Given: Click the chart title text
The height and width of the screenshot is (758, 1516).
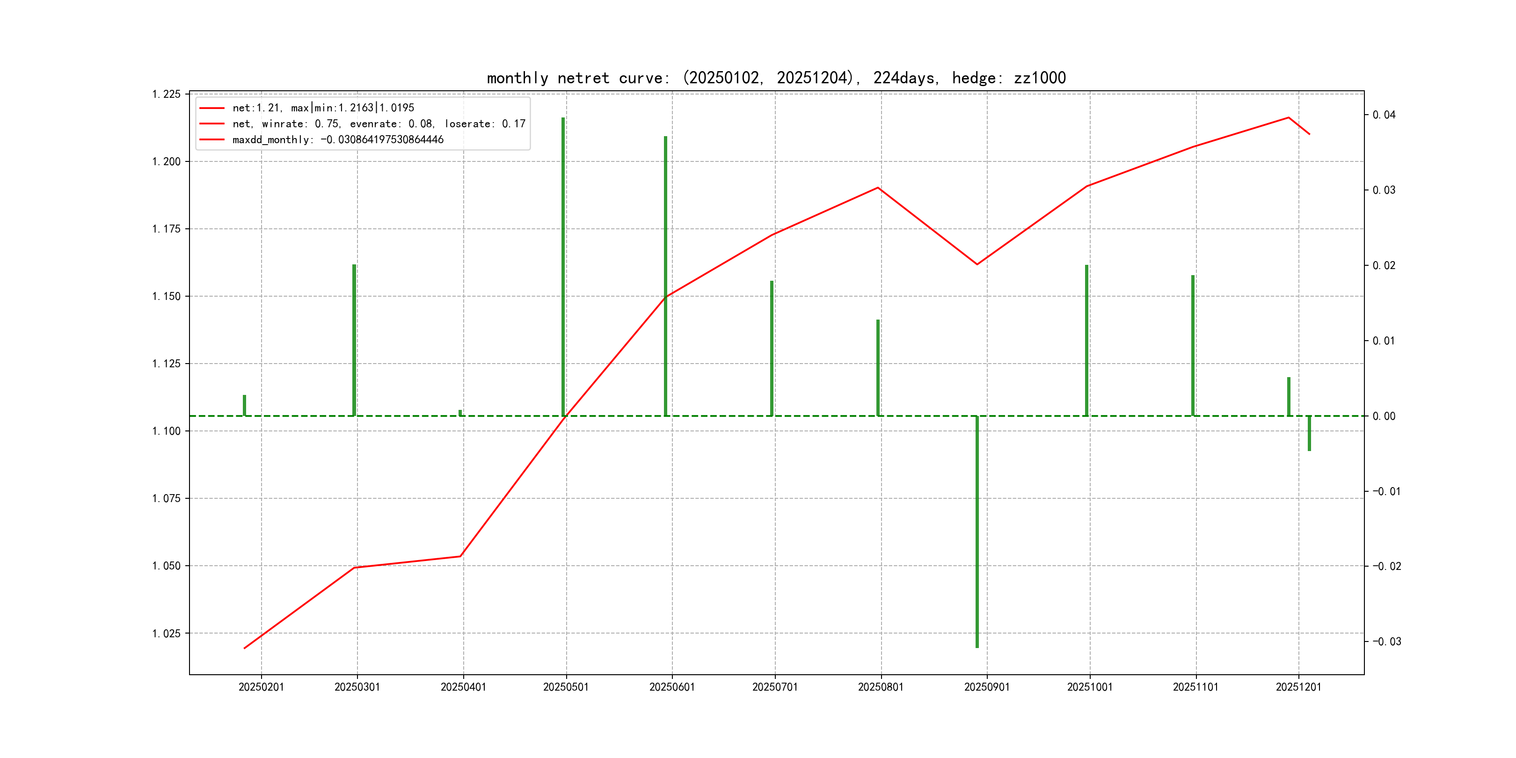Looking at the screenshot, I should [x=776, y=78].
